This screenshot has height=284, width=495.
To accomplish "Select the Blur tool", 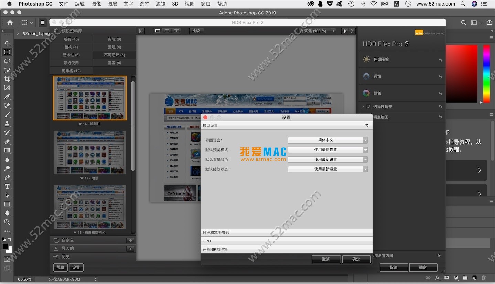I will click(7, 160).
